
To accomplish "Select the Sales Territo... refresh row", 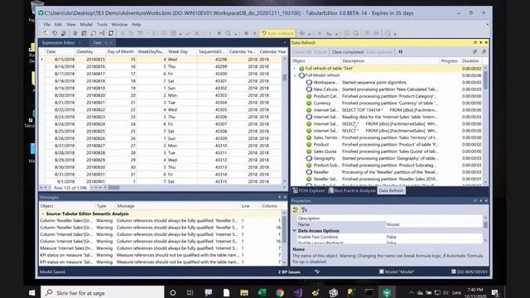I will [388, 137].
